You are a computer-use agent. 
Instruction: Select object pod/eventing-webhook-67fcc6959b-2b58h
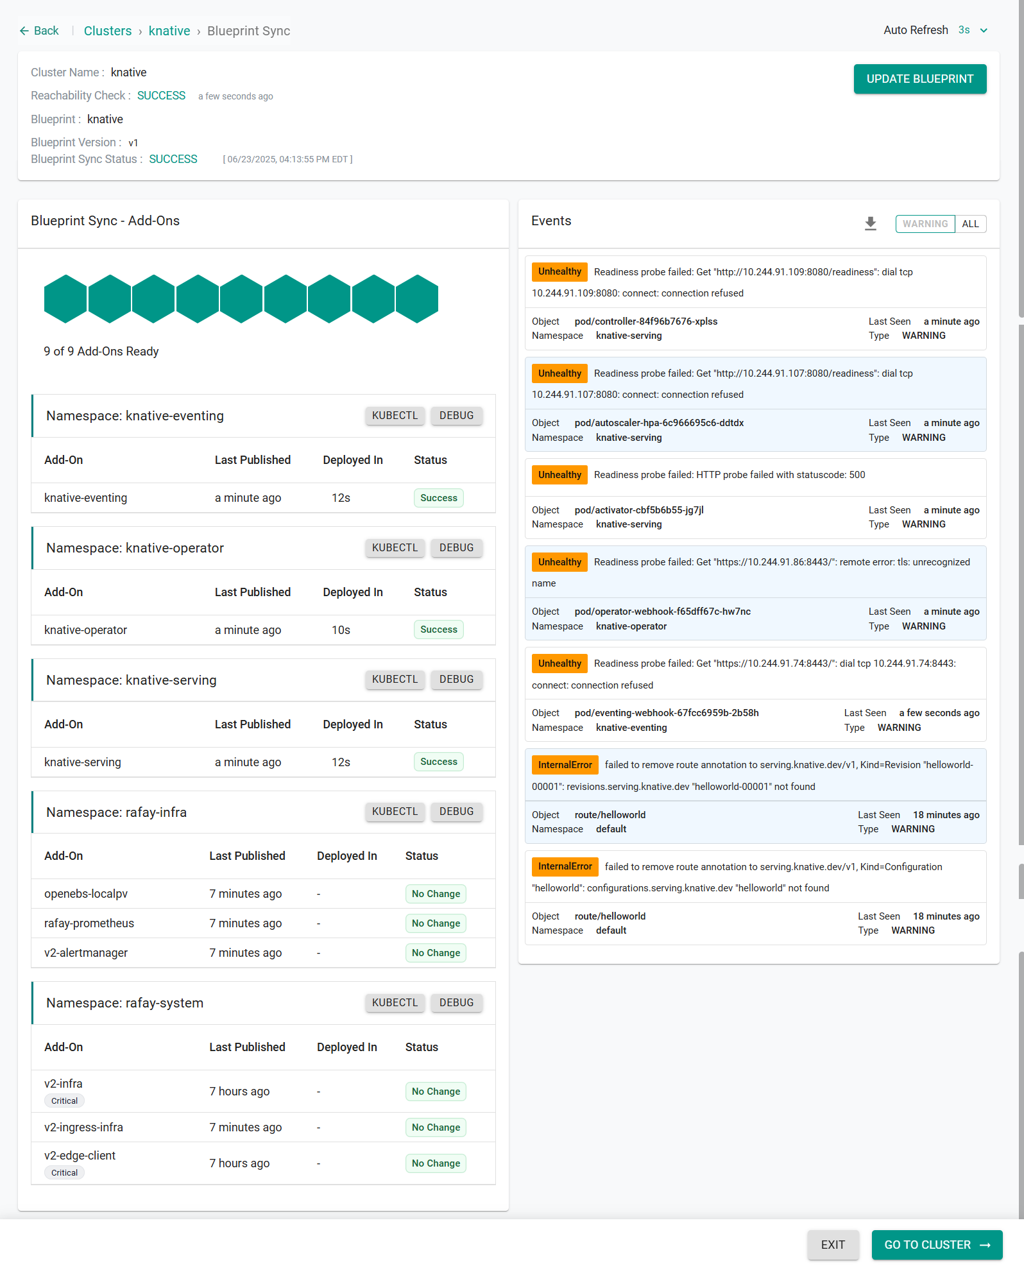pos(667,713)
